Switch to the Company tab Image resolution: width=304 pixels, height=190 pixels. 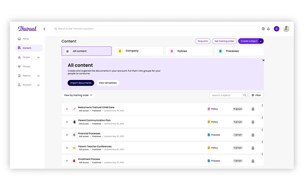point(139,51)
